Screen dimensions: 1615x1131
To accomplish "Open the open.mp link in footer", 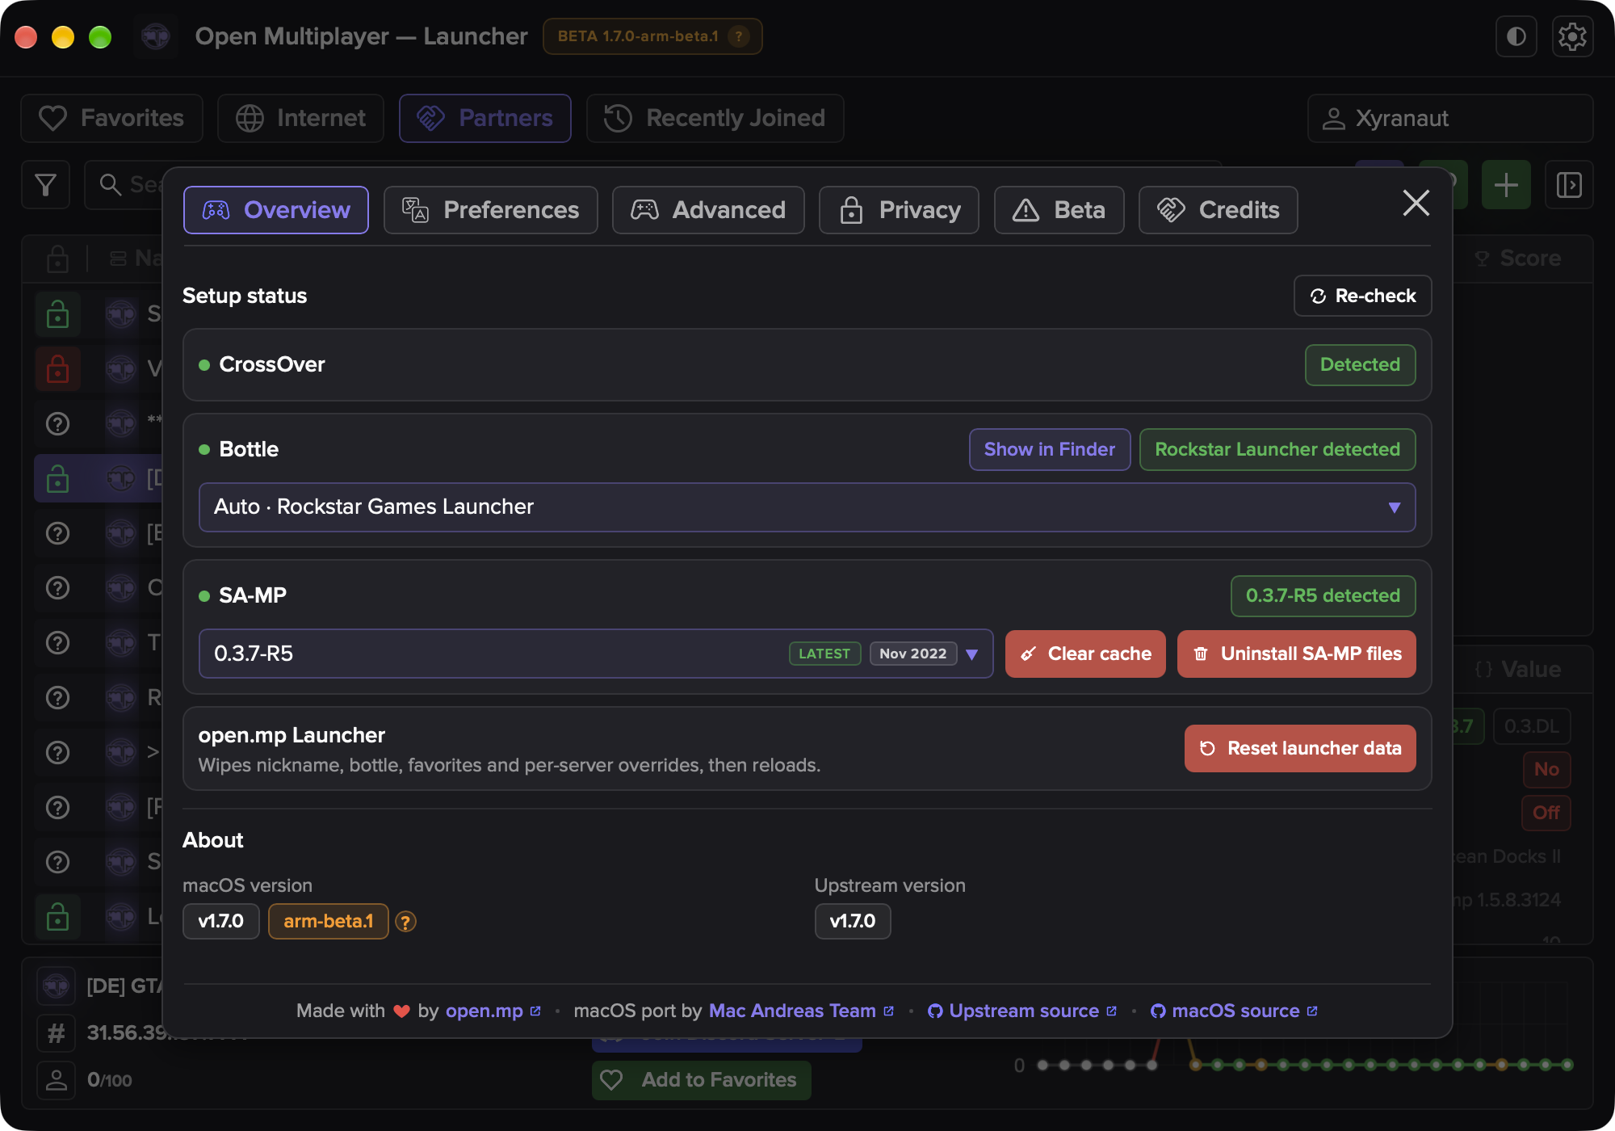I will (493, 1011).
